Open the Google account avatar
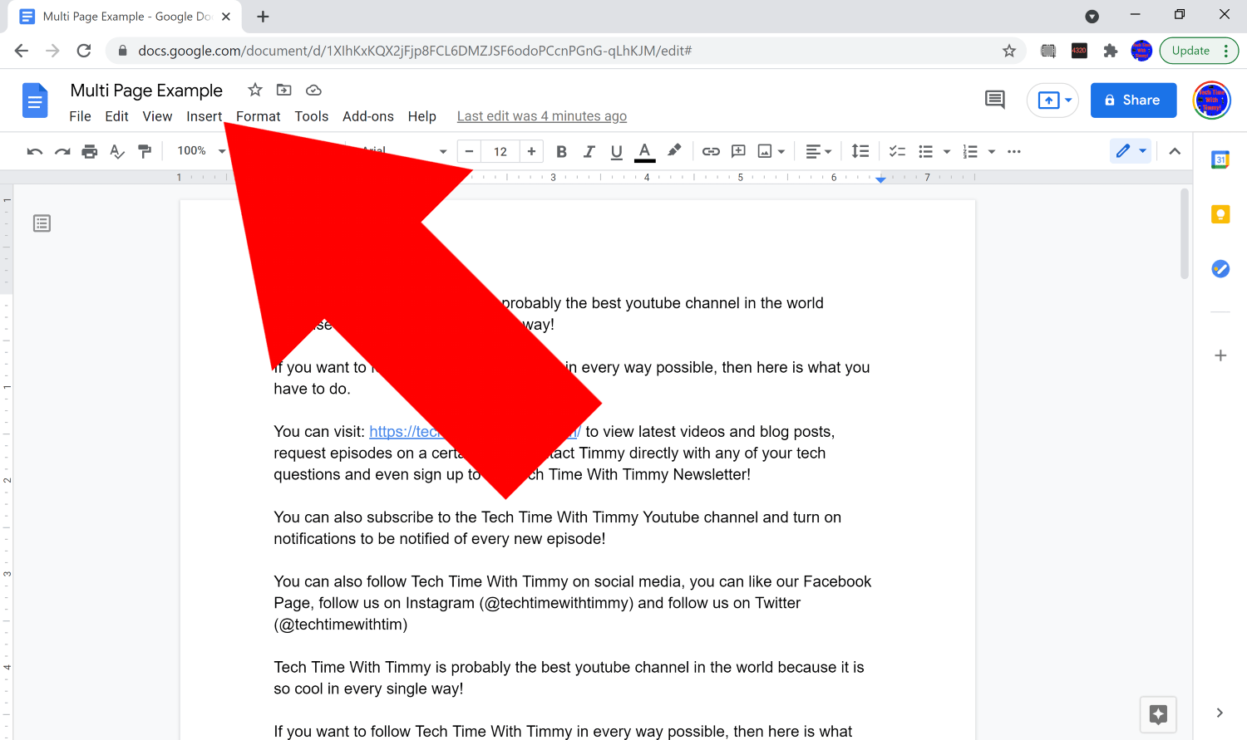 point(1212,100)
